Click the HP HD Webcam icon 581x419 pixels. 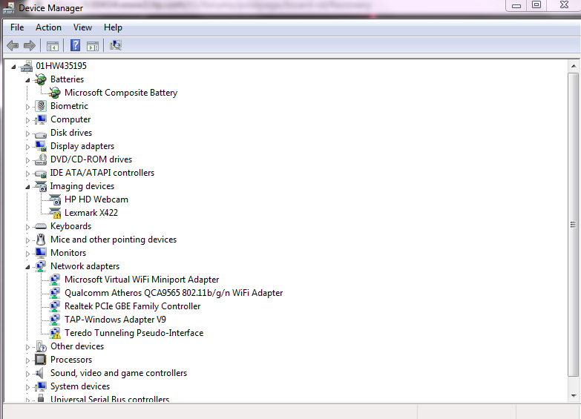coord(55,199)
